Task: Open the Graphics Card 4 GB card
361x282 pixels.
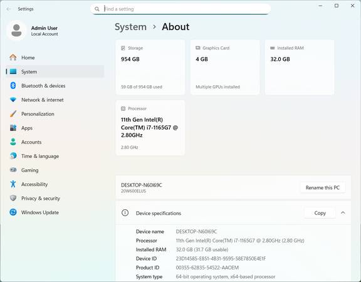Action: 225,67
